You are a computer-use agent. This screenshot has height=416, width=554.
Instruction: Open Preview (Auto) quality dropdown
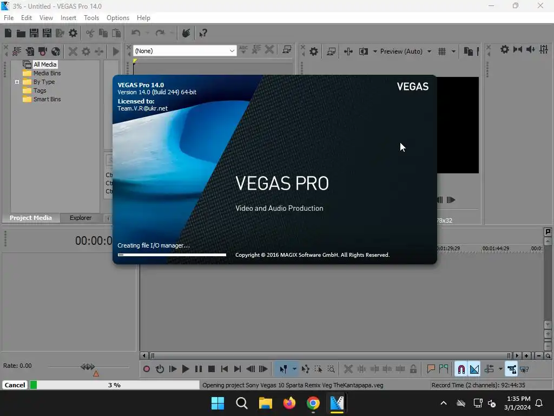click(429, 51)
